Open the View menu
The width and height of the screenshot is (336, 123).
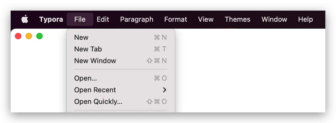[206, 19]
